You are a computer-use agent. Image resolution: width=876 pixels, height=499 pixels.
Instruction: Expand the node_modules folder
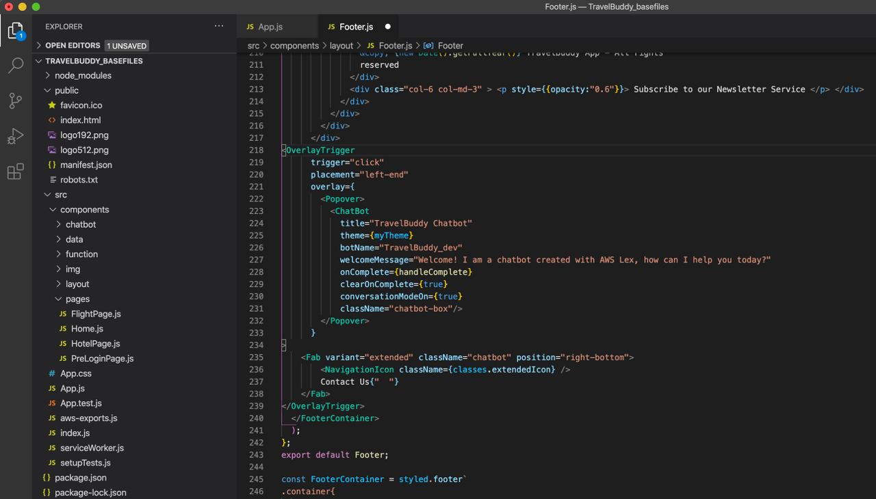click(82, 75)
